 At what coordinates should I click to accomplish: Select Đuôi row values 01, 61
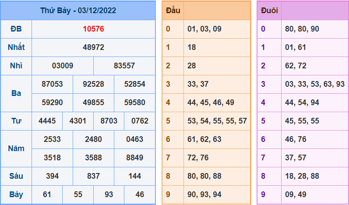tap(296, 47)
